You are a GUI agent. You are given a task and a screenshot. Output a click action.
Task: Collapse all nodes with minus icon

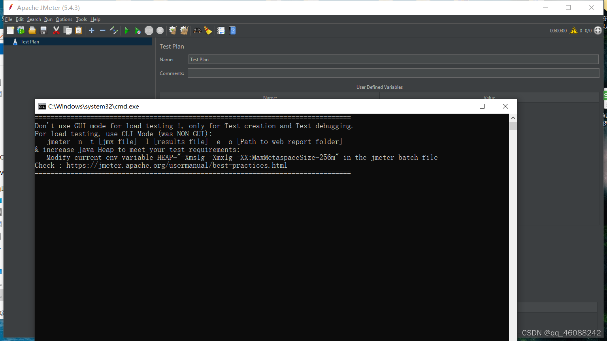tap(103, 30)
